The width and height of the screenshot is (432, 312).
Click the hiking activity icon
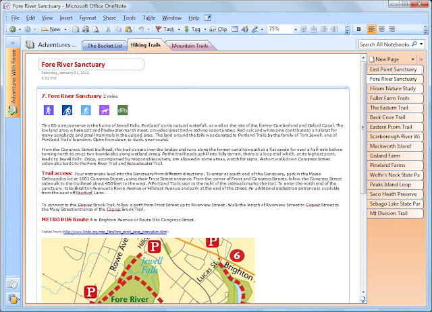coord(49,111)
